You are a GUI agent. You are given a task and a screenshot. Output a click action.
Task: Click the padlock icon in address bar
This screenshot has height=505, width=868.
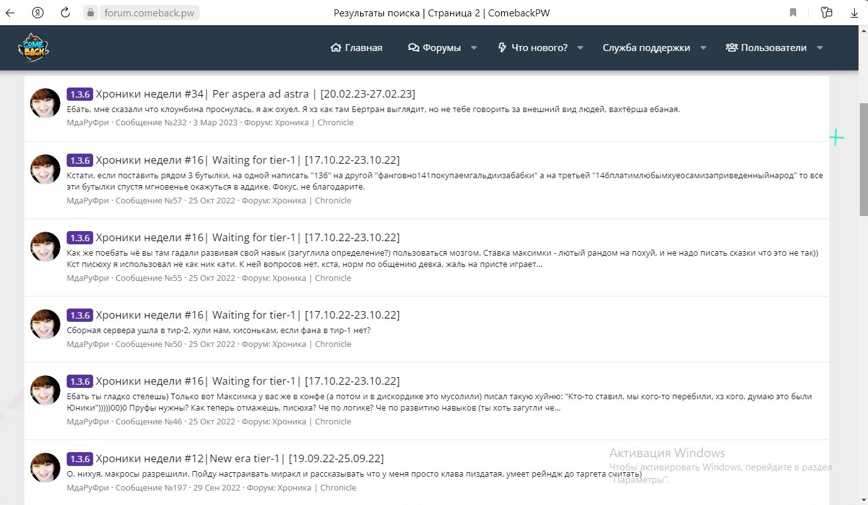[x=91, y=13]
